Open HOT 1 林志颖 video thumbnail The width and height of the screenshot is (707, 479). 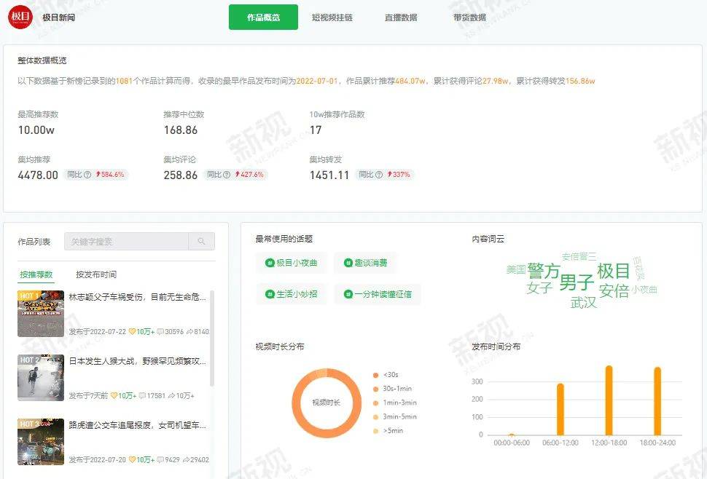click(x=41, y=314)
